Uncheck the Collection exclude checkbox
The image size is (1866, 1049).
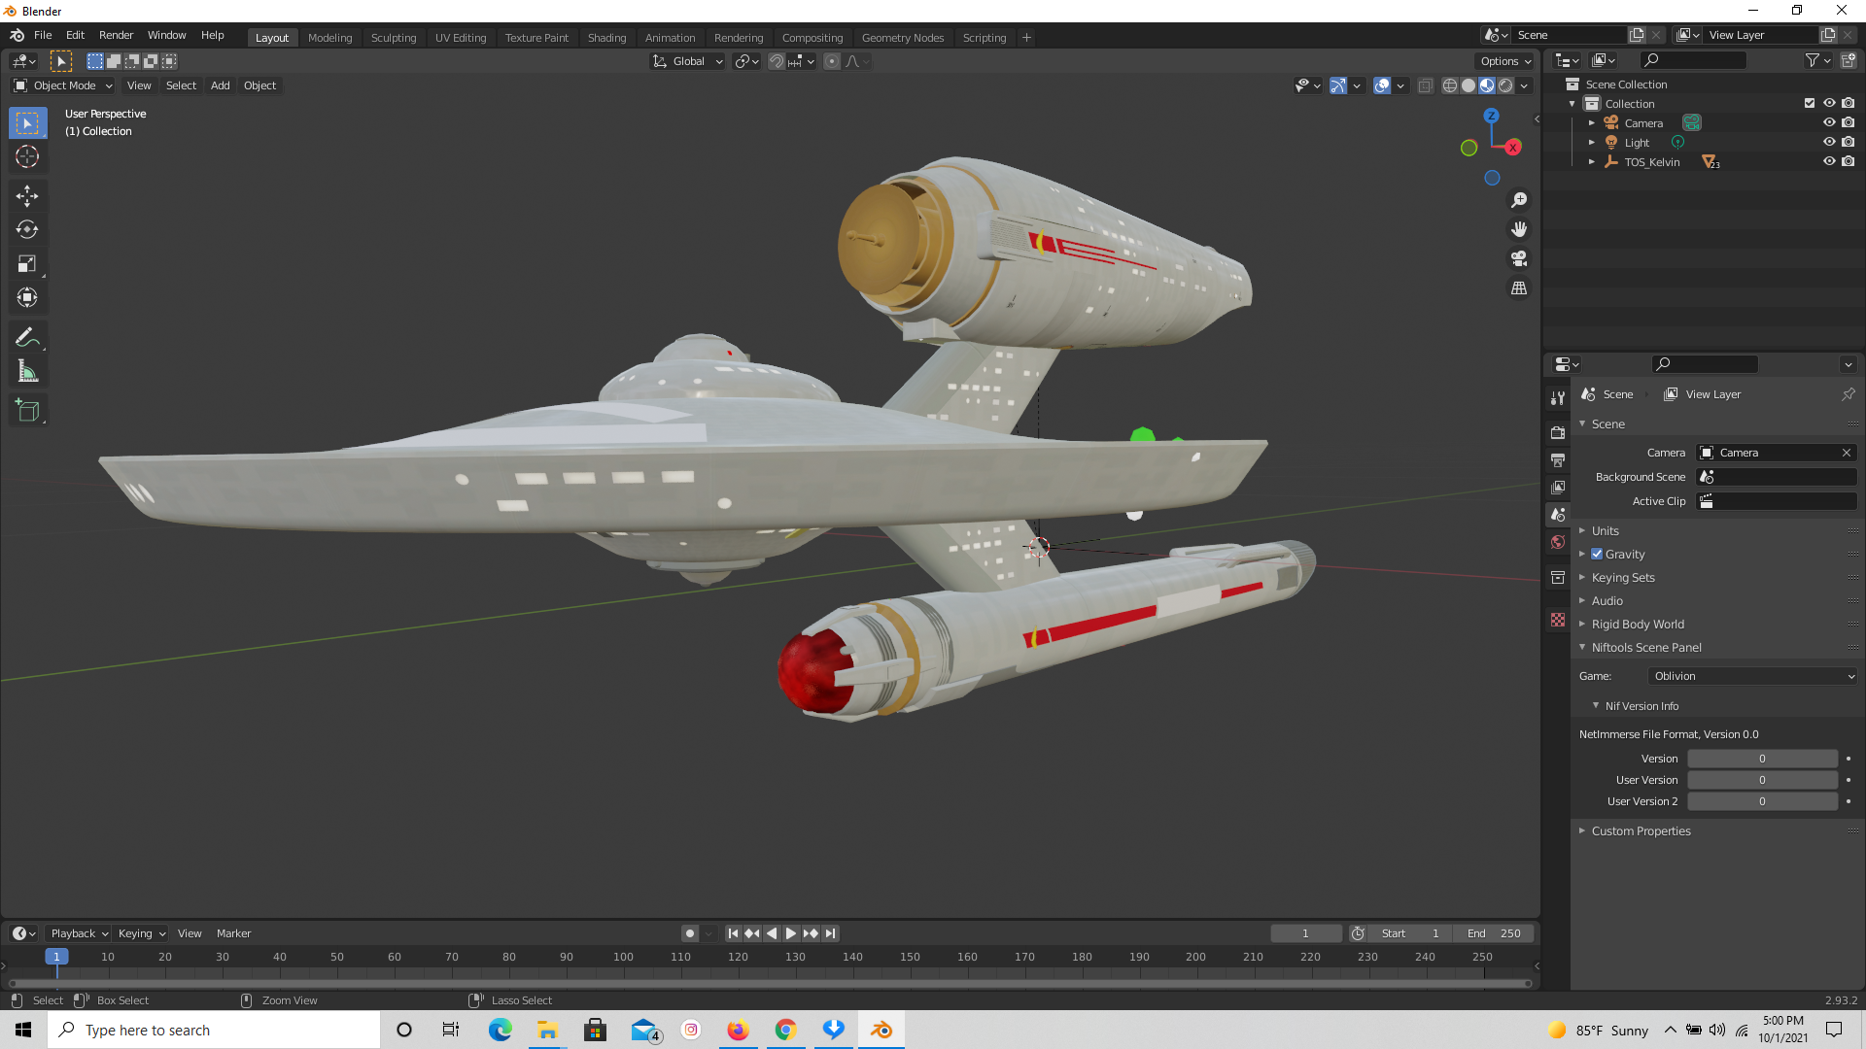tap(1810, 103)
